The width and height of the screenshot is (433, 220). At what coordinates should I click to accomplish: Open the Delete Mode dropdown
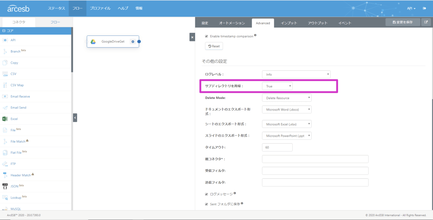pos(287,98)
